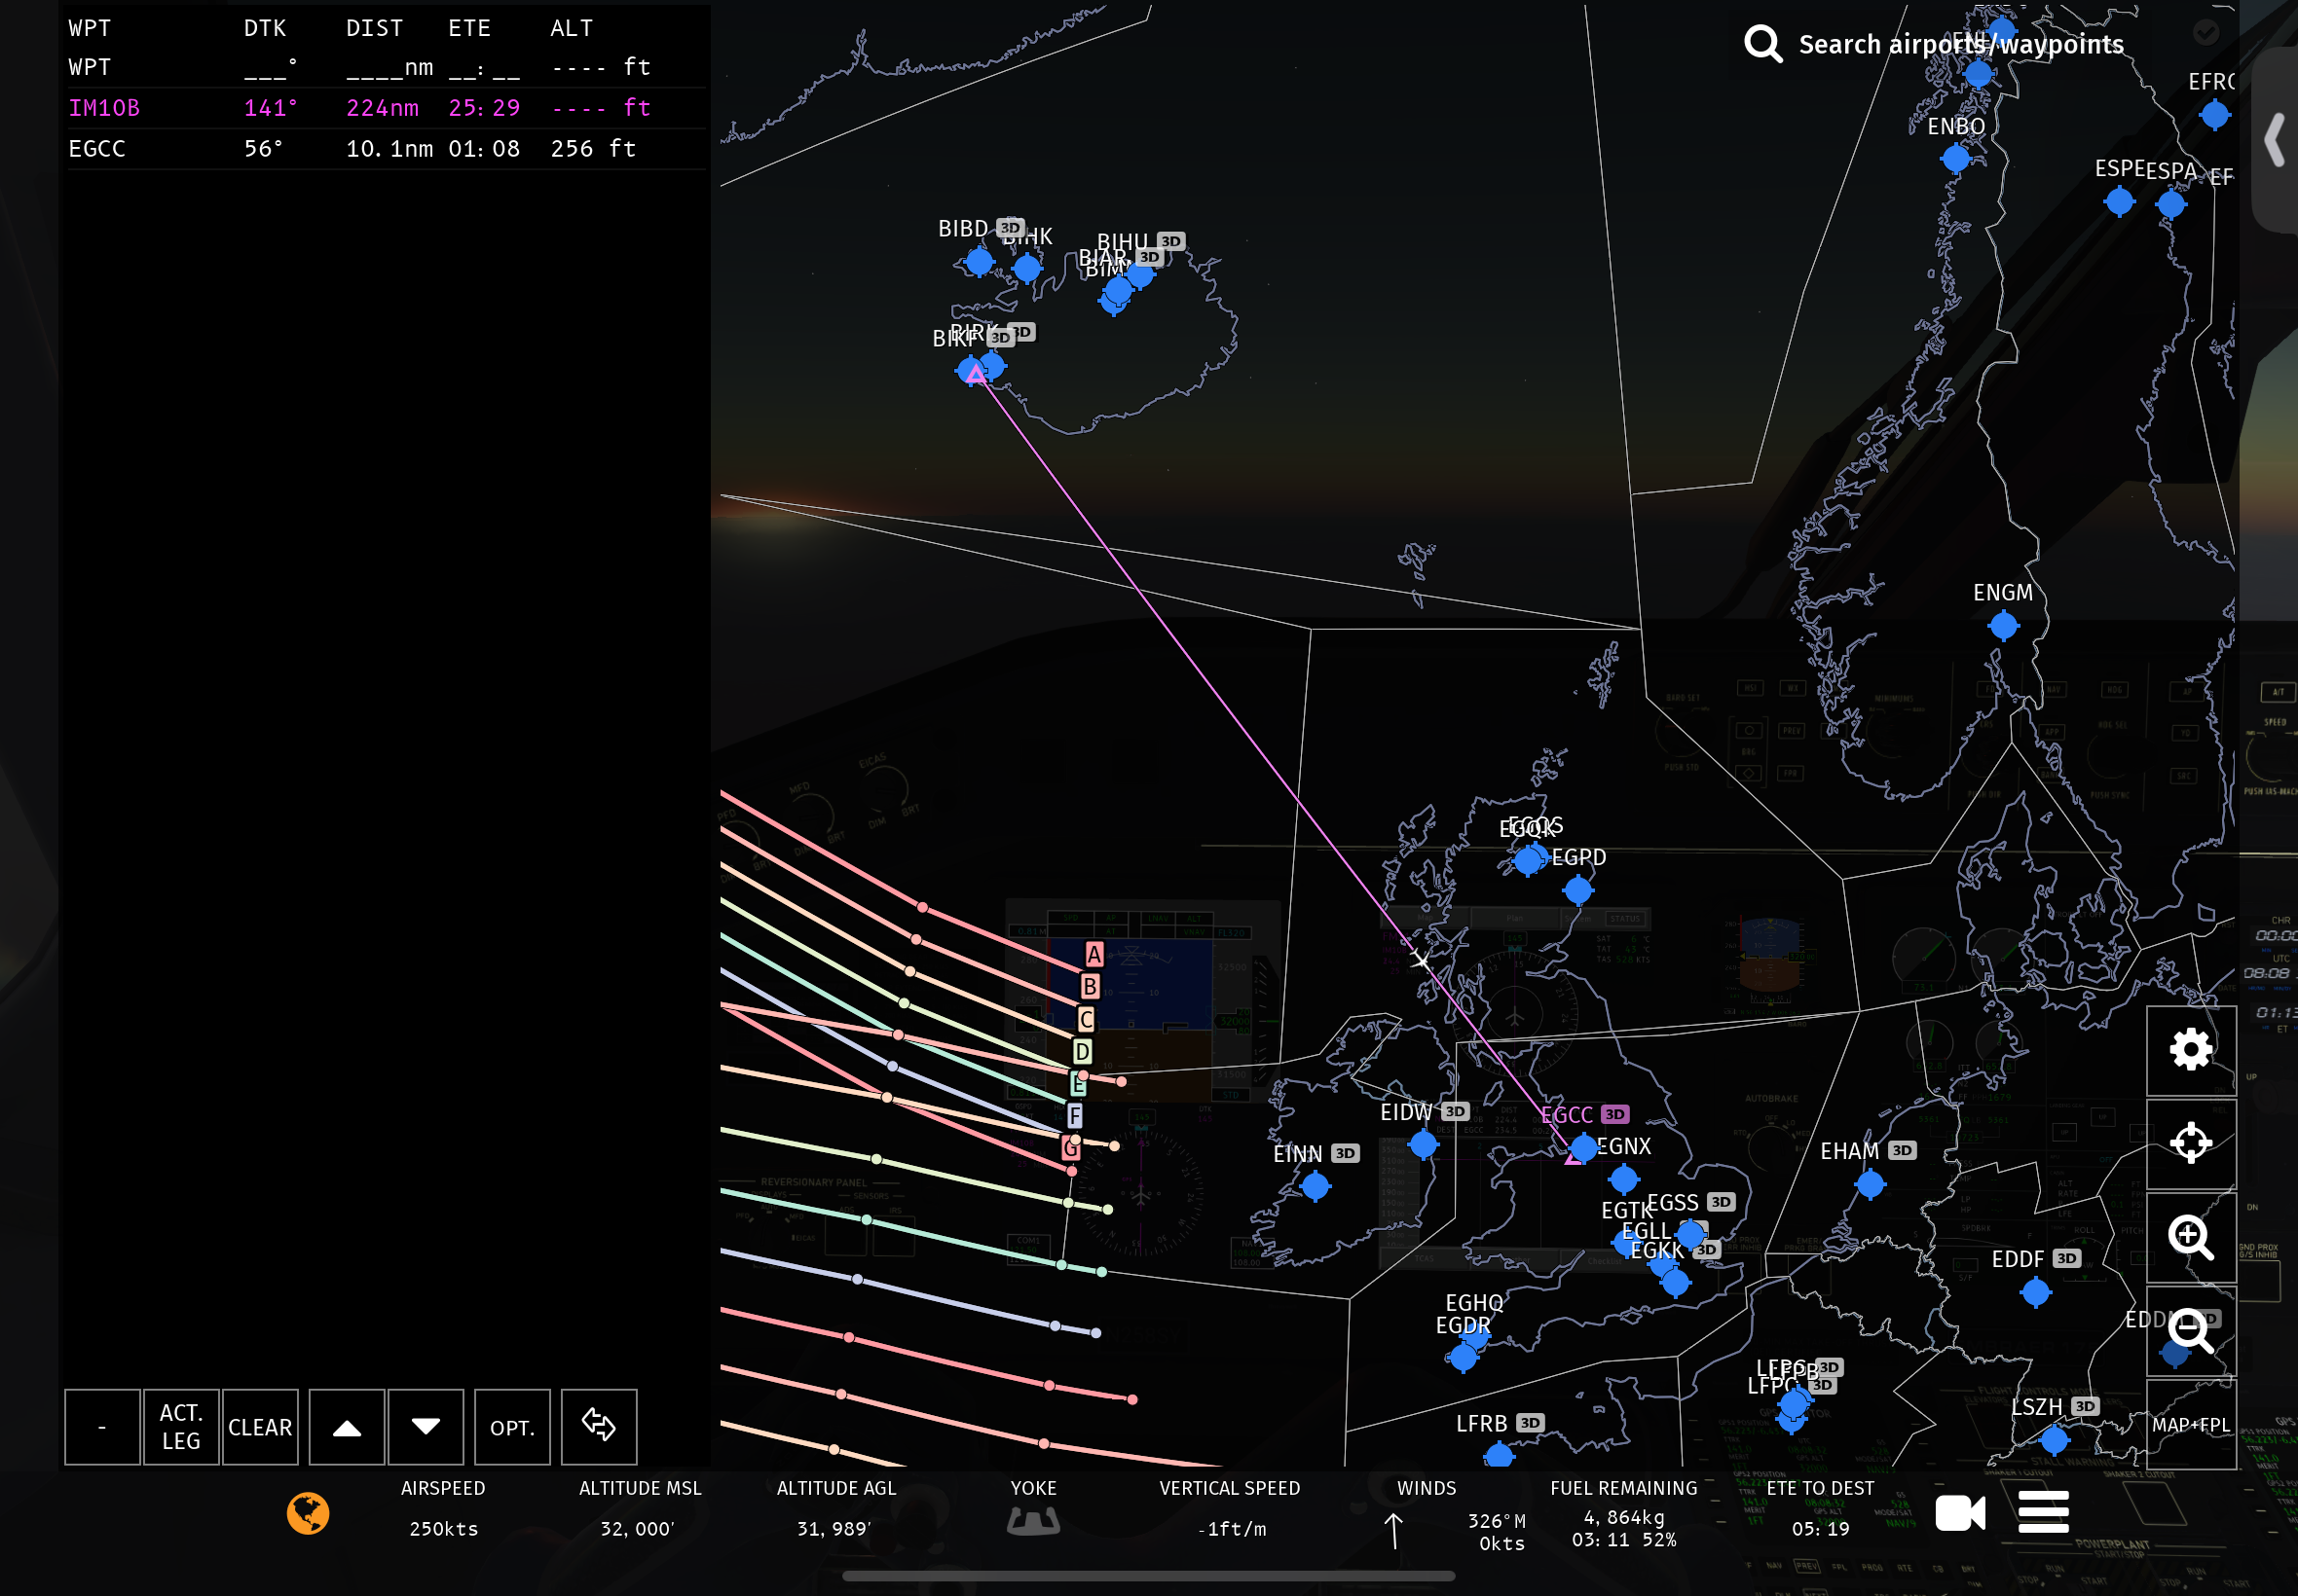
Task: Click the yoke calibration icon
Action: 1032,1521
